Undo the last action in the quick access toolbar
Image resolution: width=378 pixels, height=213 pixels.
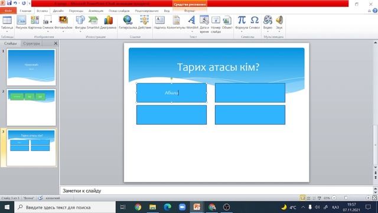[15, 3]
